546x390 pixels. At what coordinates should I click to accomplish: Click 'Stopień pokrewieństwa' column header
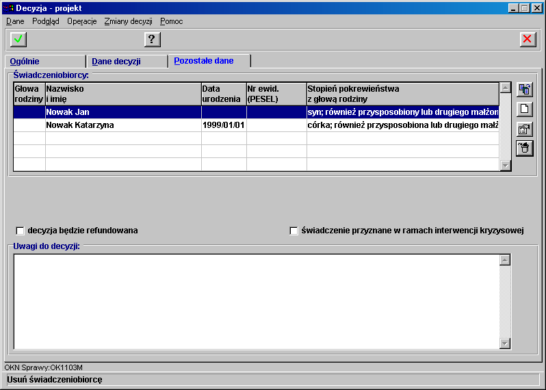(403, 94)
